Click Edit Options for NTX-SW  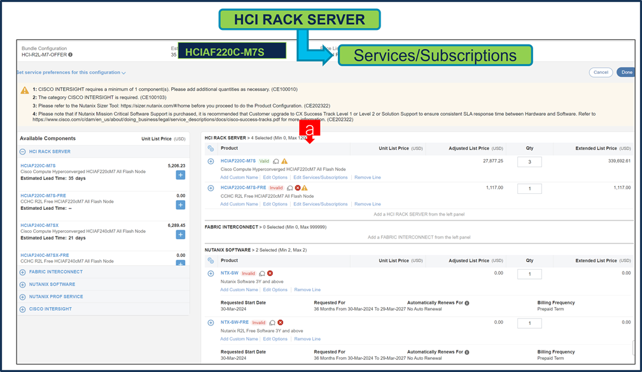(275, 290)
